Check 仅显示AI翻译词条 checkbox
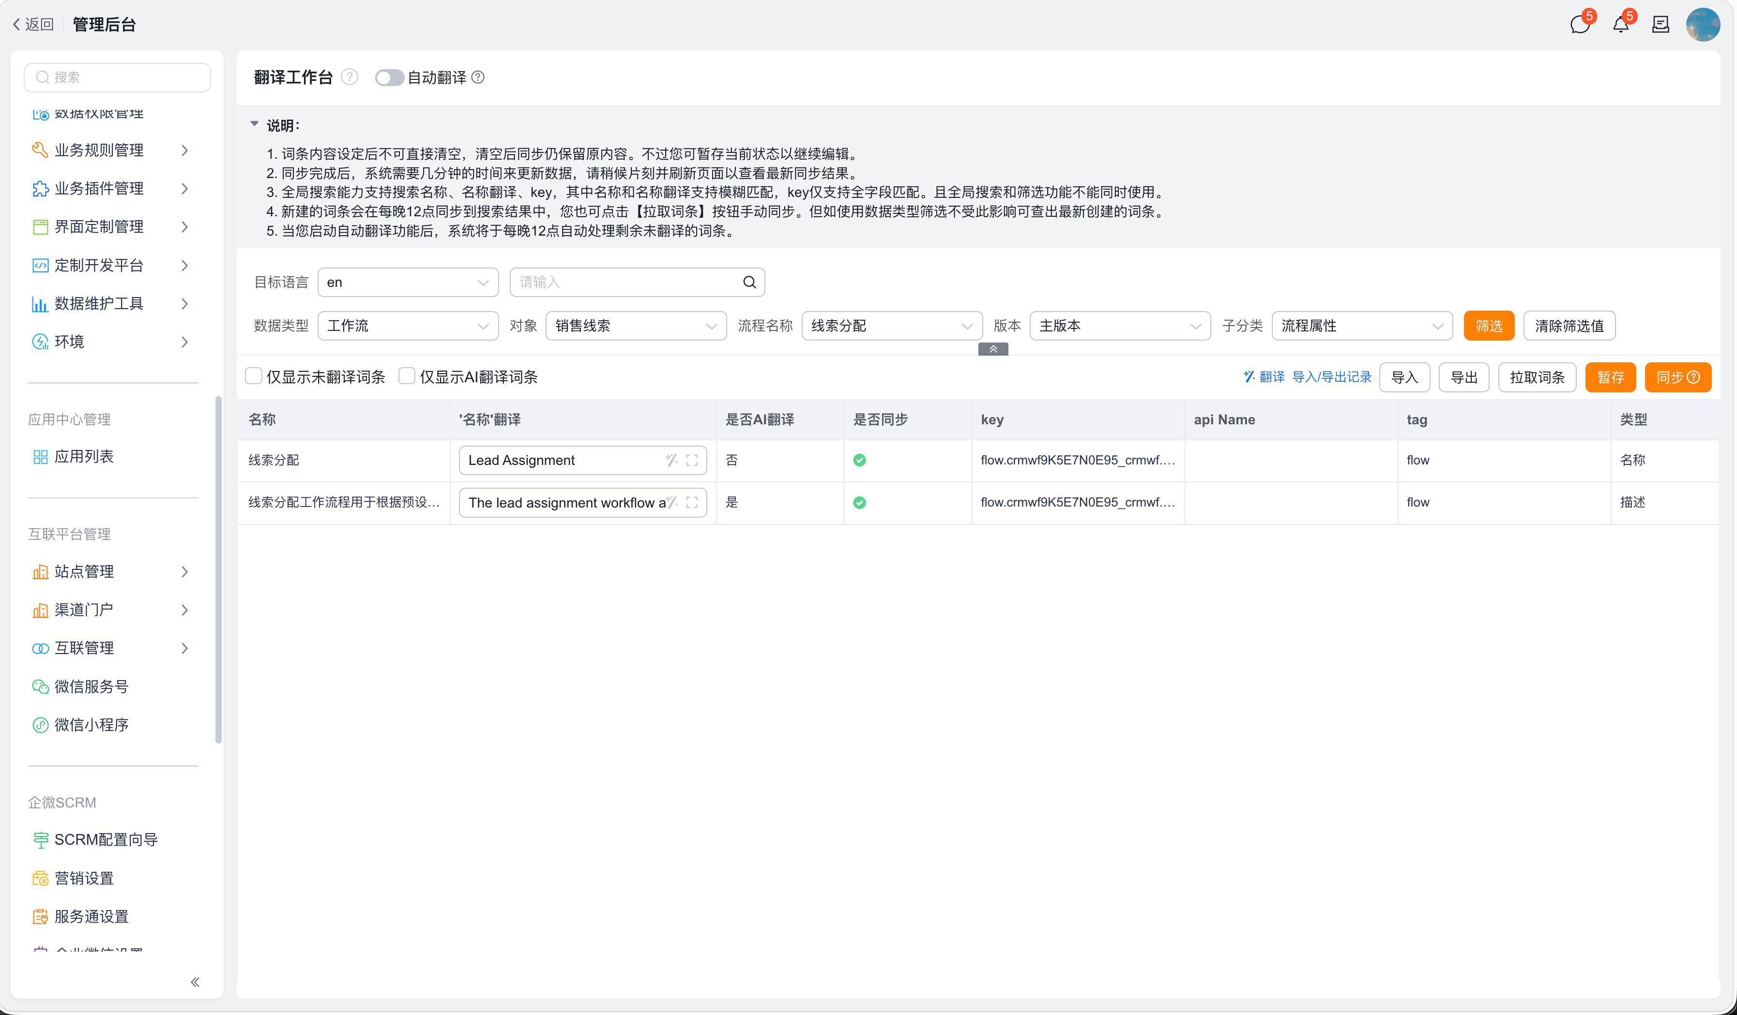Image resolution: width=1737 pixels, height=1015 pixels. click(x=407, y=376)
